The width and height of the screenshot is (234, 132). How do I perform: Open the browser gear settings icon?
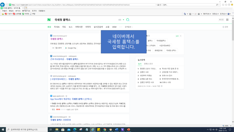click(x=229, y=5)
